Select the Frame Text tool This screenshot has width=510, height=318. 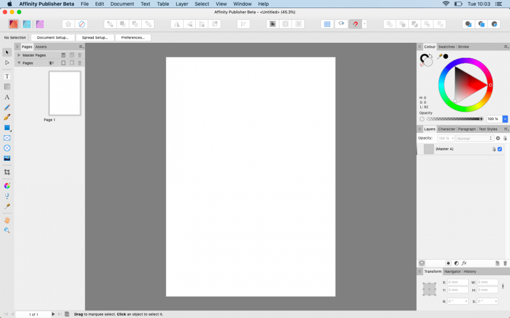[7, 76]
